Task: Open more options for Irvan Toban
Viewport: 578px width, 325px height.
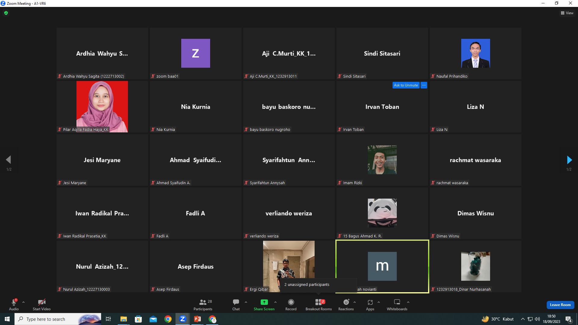Action: tap(424, 85)
